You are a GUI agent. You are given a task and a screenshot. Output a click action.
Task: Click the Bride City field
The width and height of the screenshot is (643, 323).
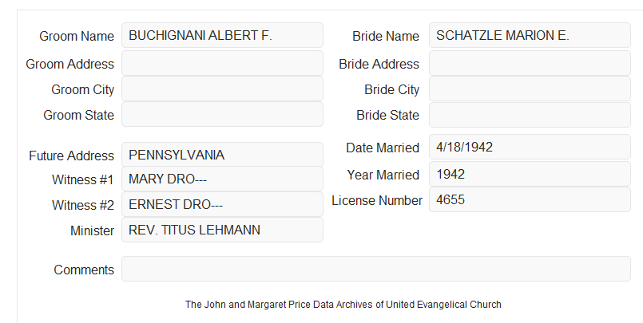tap(530, 89)
